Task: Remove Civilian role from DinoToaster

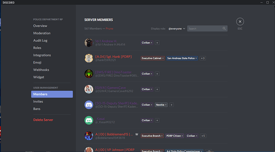Action: (151, 74)
